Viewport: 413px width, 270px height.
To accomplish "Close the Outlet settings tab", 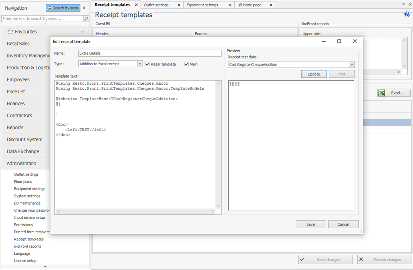I will pos(179,5).
